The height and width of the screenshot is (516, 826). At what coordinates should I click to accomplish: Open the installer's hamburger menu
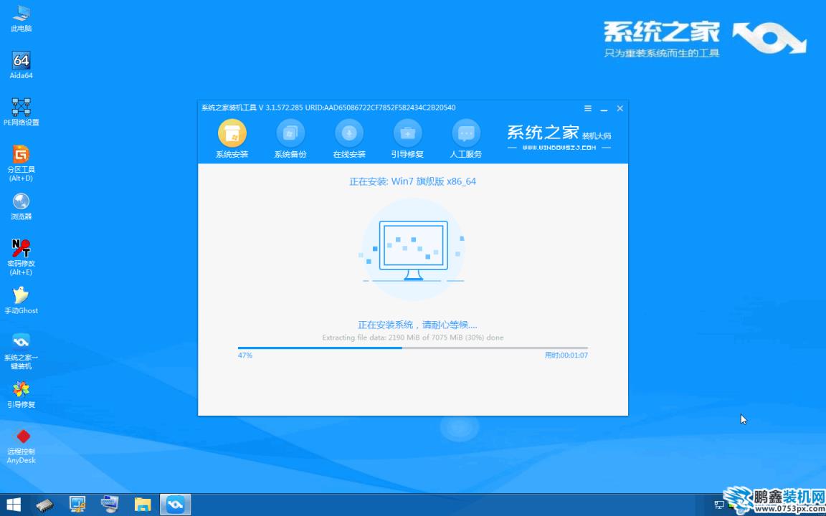click(x=588, y=108)
